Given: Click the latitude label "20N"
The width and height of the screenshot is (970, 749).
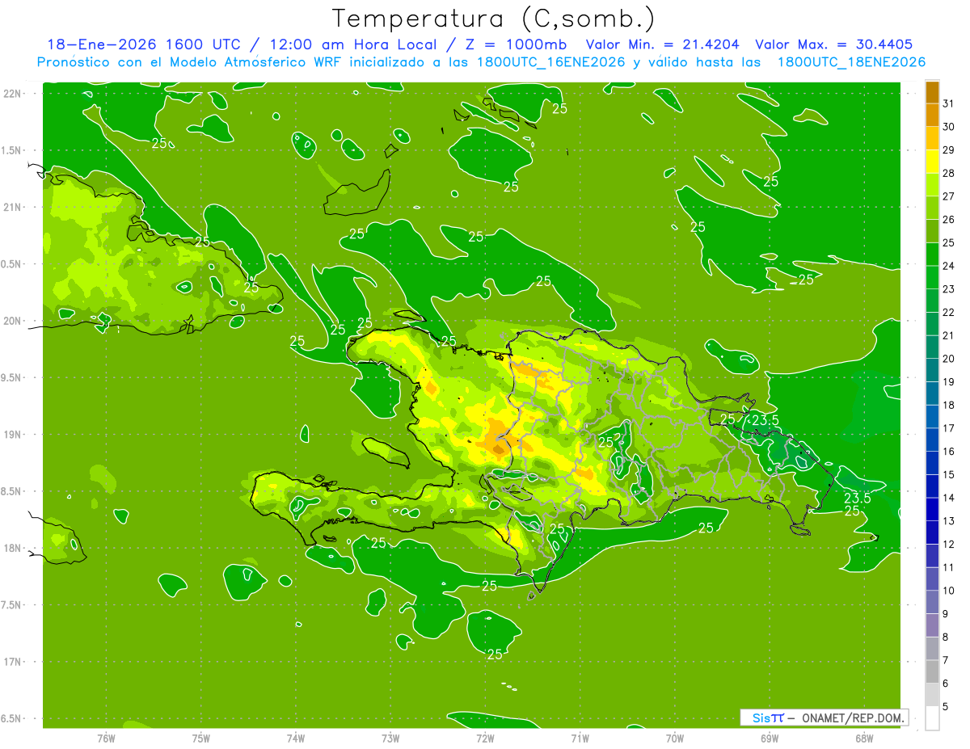Looking at the screenshot, I should [x=12, y=321].
